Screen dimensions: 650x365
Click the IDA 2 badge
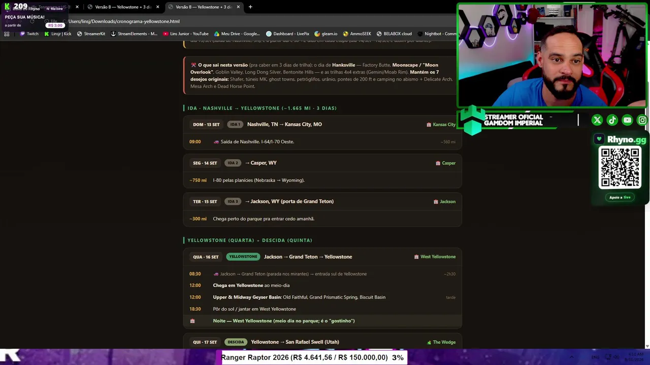click(233, 163)
